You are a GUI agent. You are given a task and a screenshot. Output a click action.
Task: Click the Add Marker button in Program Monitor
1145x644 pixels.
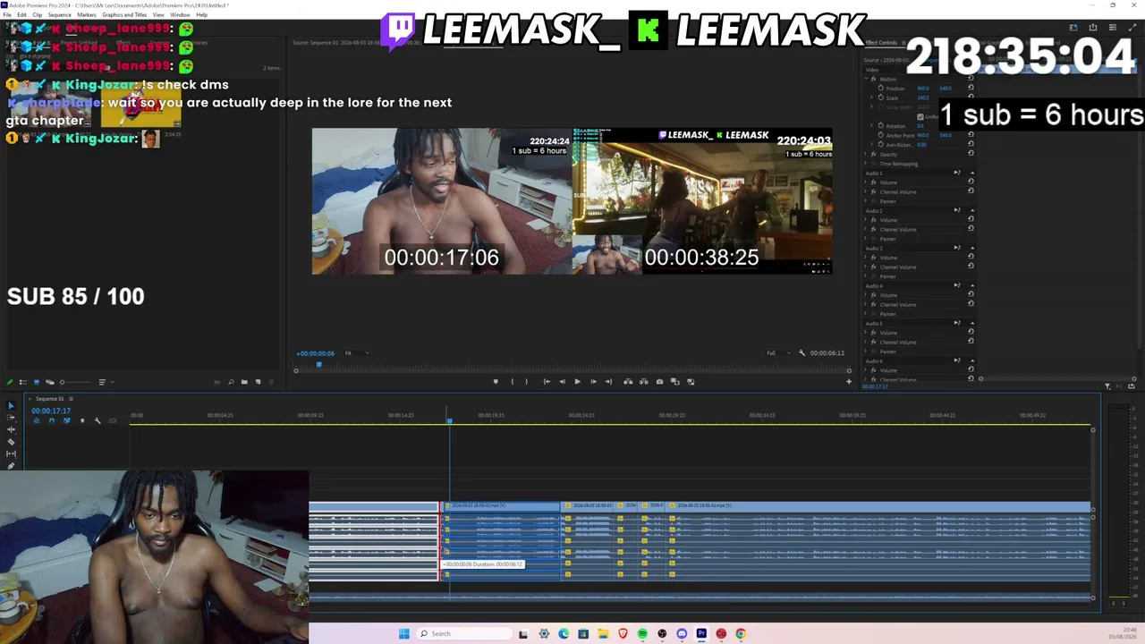point(496,382)
